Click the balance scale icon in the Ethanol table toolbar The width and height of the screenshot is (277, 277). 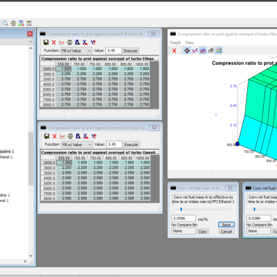tap(69, 42)
